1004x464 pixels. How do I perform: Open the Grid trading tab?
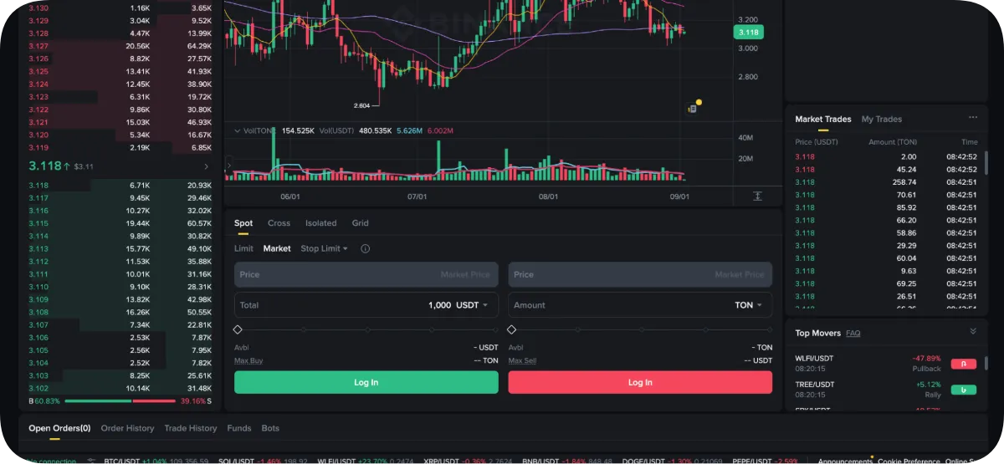360,223
